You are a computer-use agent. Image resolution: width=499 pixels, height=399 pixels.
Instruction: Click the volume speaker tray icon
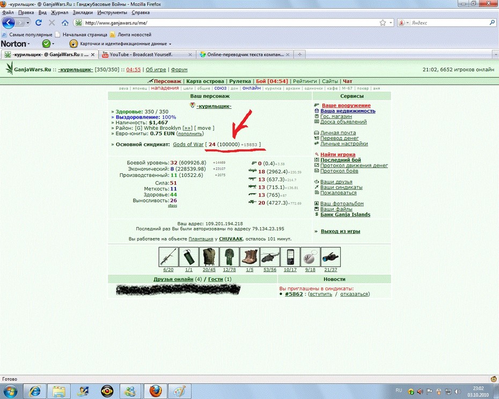458,391
